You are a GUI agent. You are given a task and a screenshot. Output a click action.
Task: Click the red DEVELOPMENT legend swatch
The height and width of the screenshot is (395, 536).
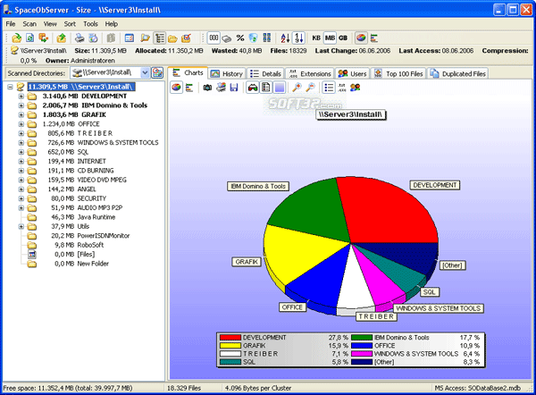click(230, 338)
